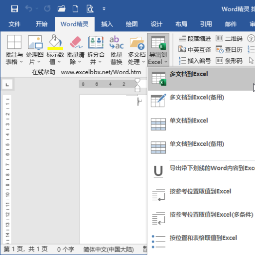Click inside the blank document page
The image size is (255, 255).
(x=113, y=169)
